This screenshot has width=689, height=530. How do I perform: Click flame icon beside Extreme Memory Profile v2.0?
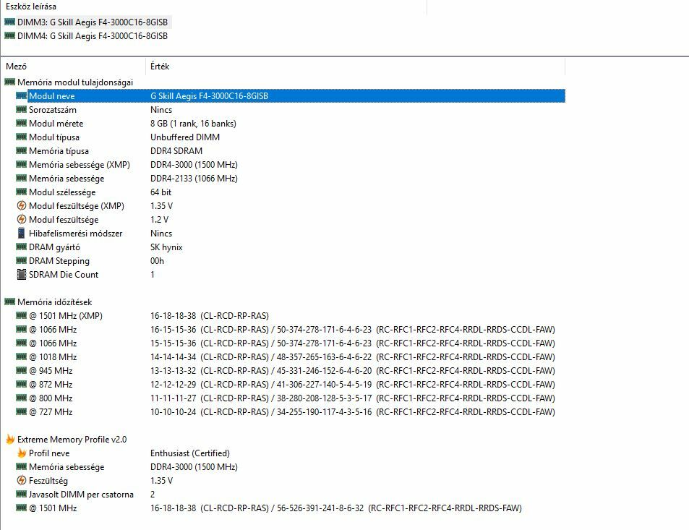(x=9, y=439)
